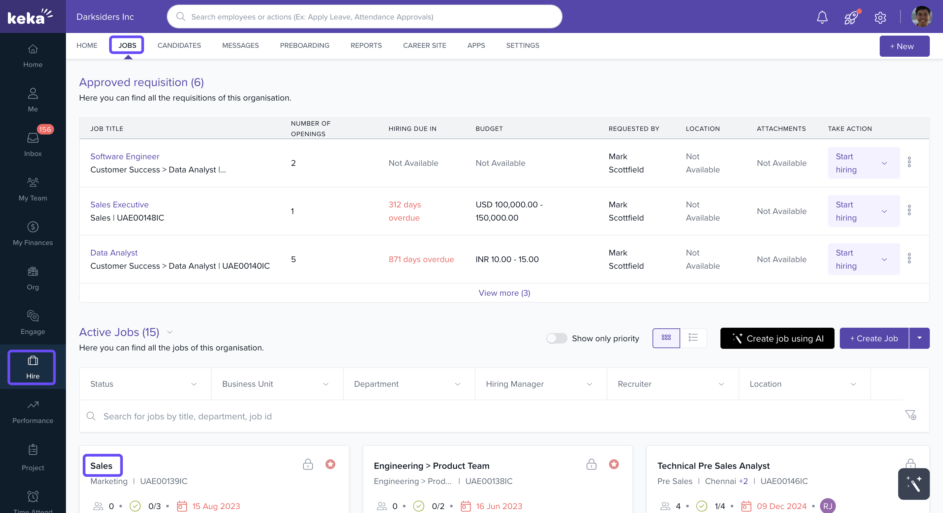Click the rocket icon in header
Viewport: 943px width, 513px height.
pos(851,17)
